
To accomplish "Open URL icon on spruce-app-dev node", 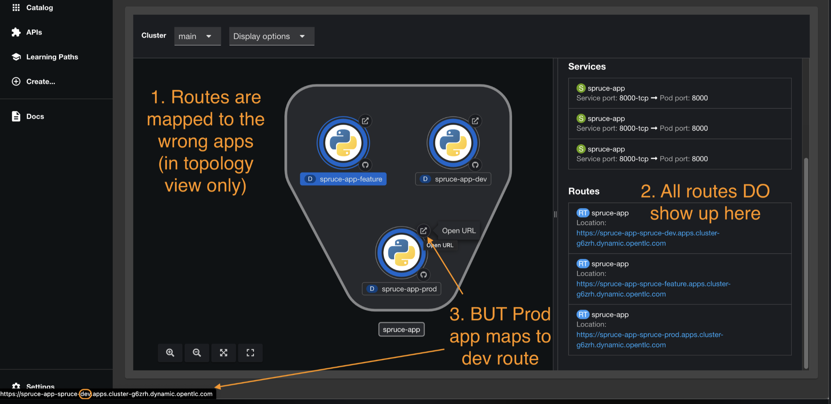I will click(x=475, y=121).
